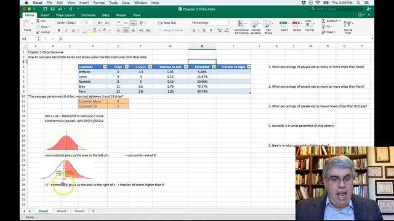
Task: Click the increase decimal icon
Action: [x=219, y=30]
